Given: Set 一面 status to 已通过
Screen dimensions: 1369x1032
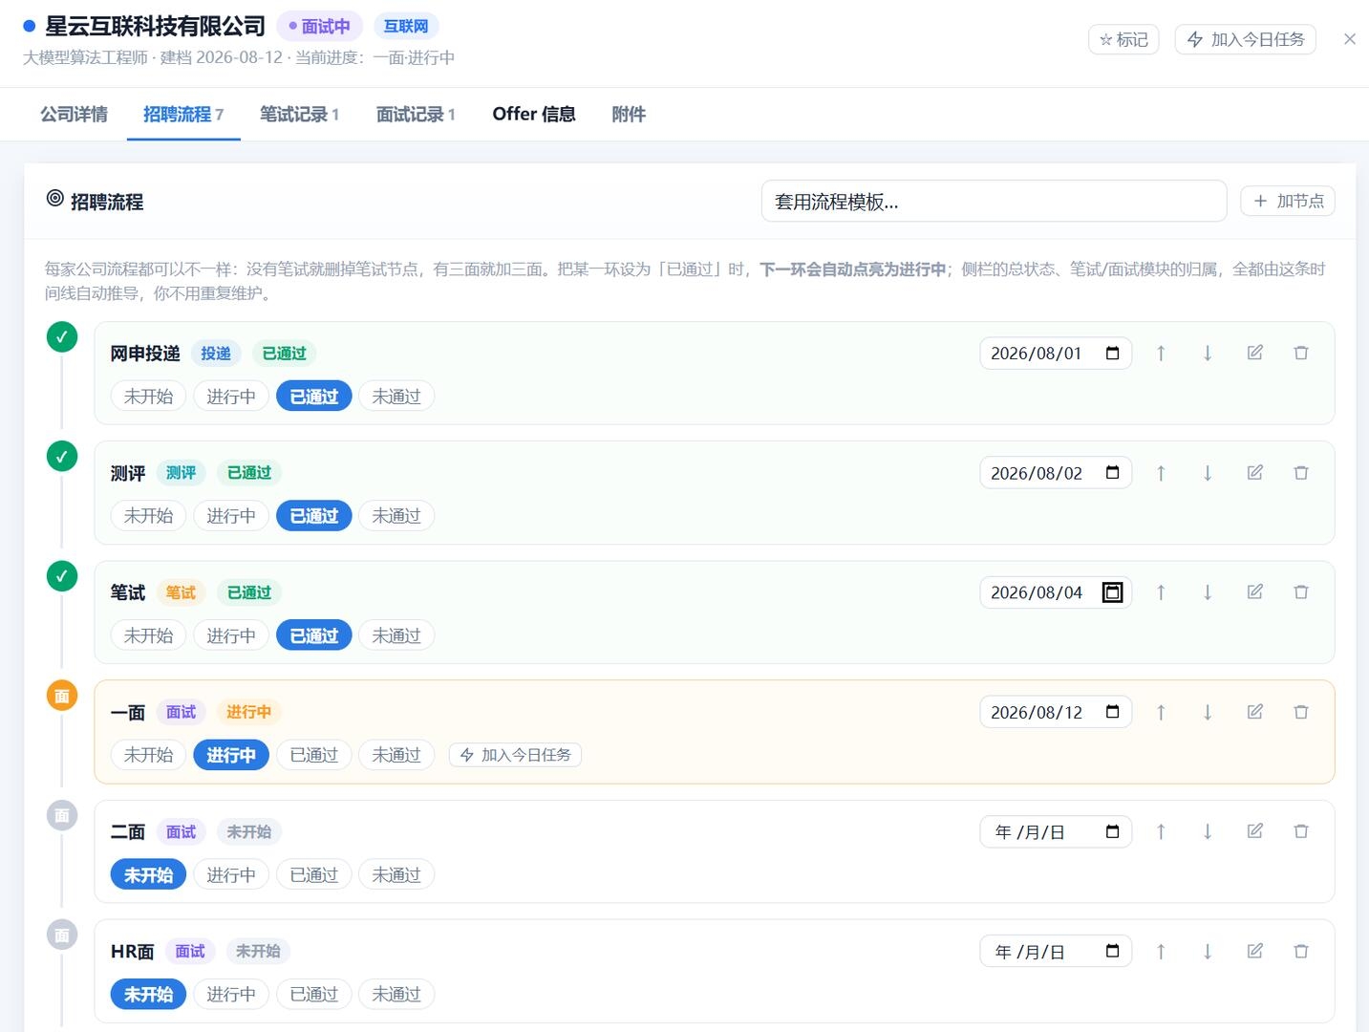Looking at the screenshot, I should click(x=314, y=755).
